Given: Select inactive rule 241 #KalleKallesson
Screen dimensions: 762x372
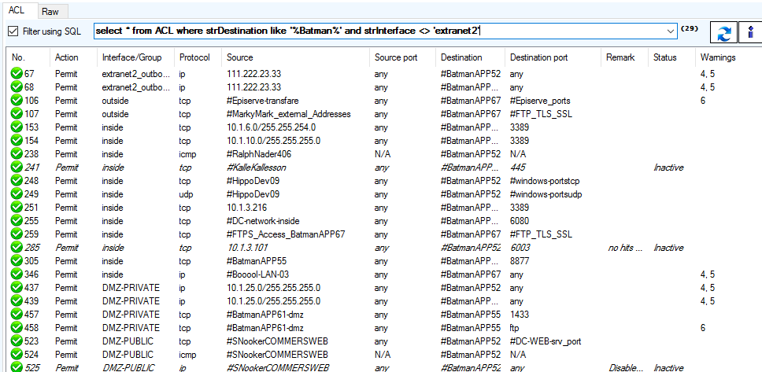Looking at the screenshot, I should (x=256, y=168).
